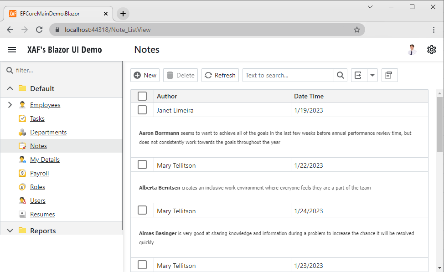The height and width of the screenshot is (272, 444).
Task: Click the grid vertical scrollbar thumb
Action: click(439, 124)
